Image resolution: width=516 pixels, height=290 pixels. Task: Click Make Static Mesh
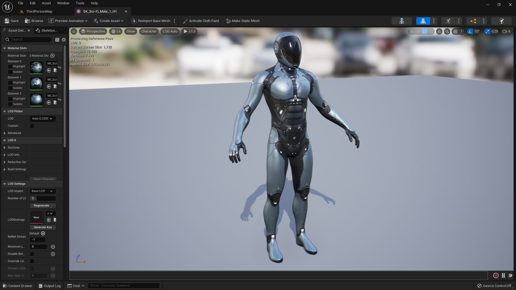coord(243,21)
